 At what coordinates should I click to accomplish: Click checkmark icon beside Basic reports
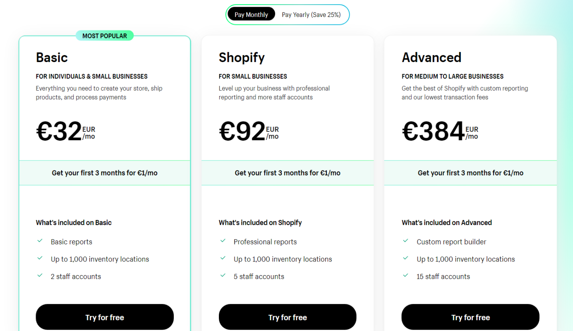click(x=40, y=241)
